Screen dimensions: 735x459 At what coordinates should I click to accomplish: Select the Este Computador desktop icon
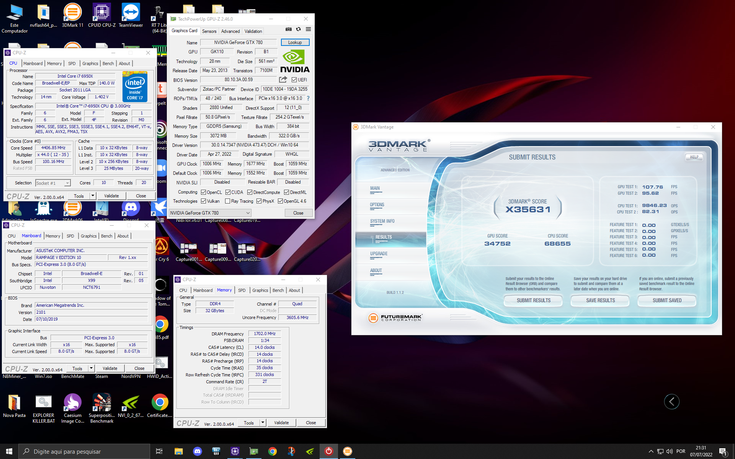pyautogui.click(x=15, y=18)
